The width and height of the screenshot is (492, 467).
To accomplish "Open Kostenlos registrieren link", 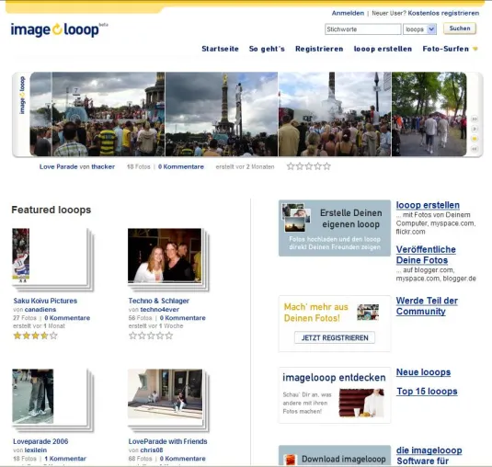I will [443, 13].
